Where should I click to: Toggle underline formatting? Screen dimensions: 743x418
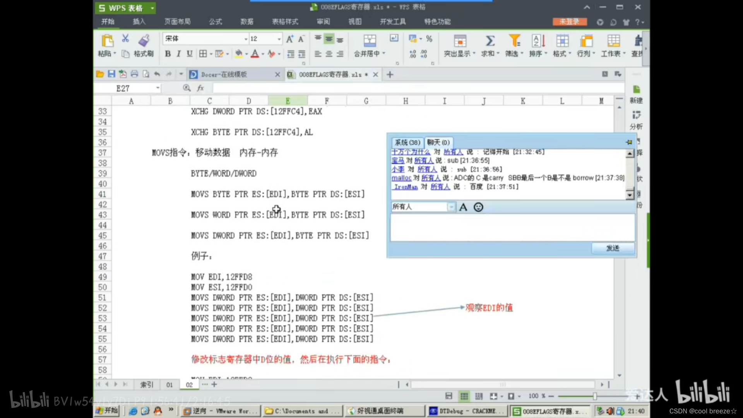click(189, 54)
